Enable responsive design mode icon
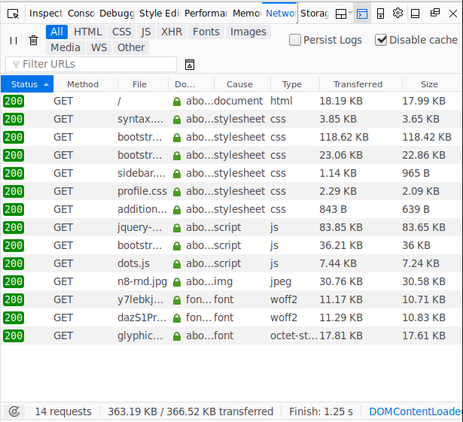This screenshot has width=463, height=422. [381, 14]
